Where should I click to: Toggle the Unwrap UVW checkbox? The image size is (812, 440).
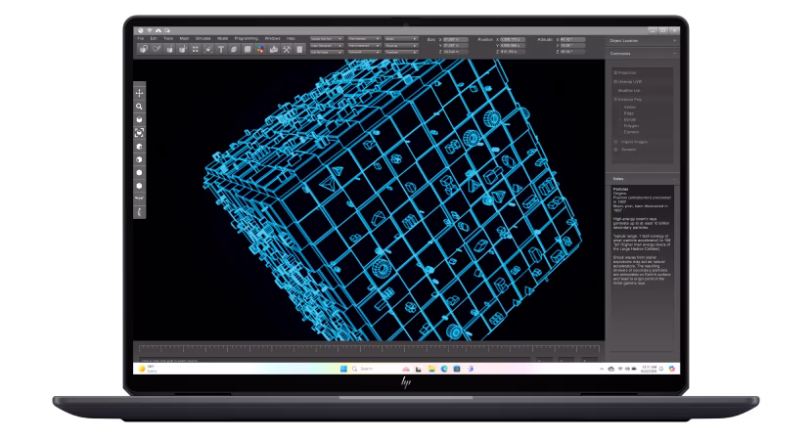615,82
